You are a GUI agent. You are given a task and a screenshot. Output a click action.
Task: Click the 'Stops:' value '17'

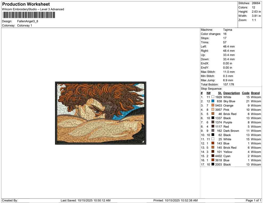pyautogui.click(x=225, y=38)
